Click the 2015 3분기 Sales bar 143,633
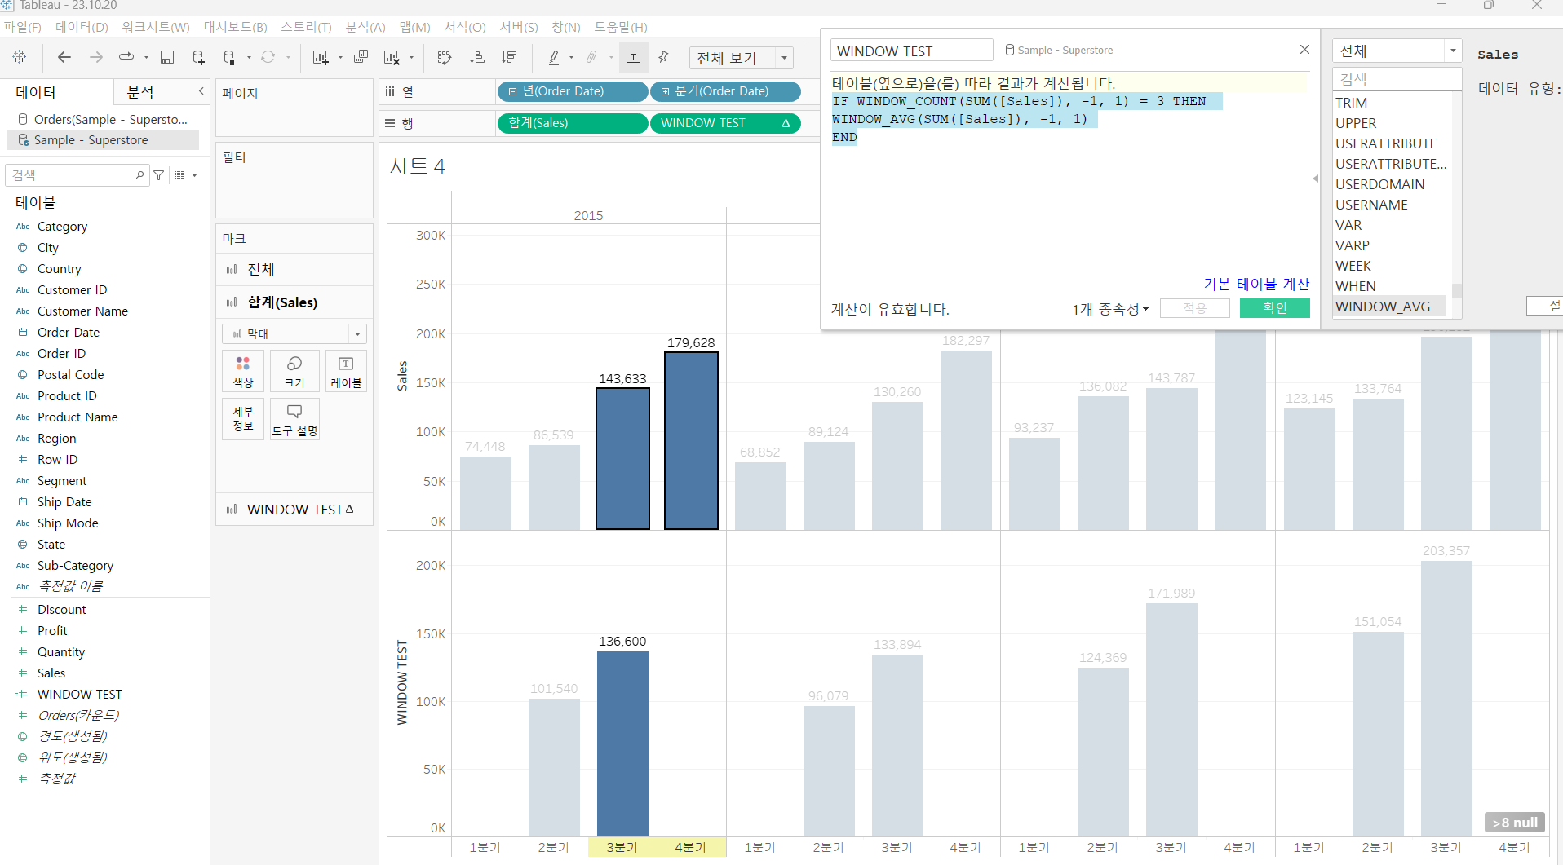 [622, 458]
